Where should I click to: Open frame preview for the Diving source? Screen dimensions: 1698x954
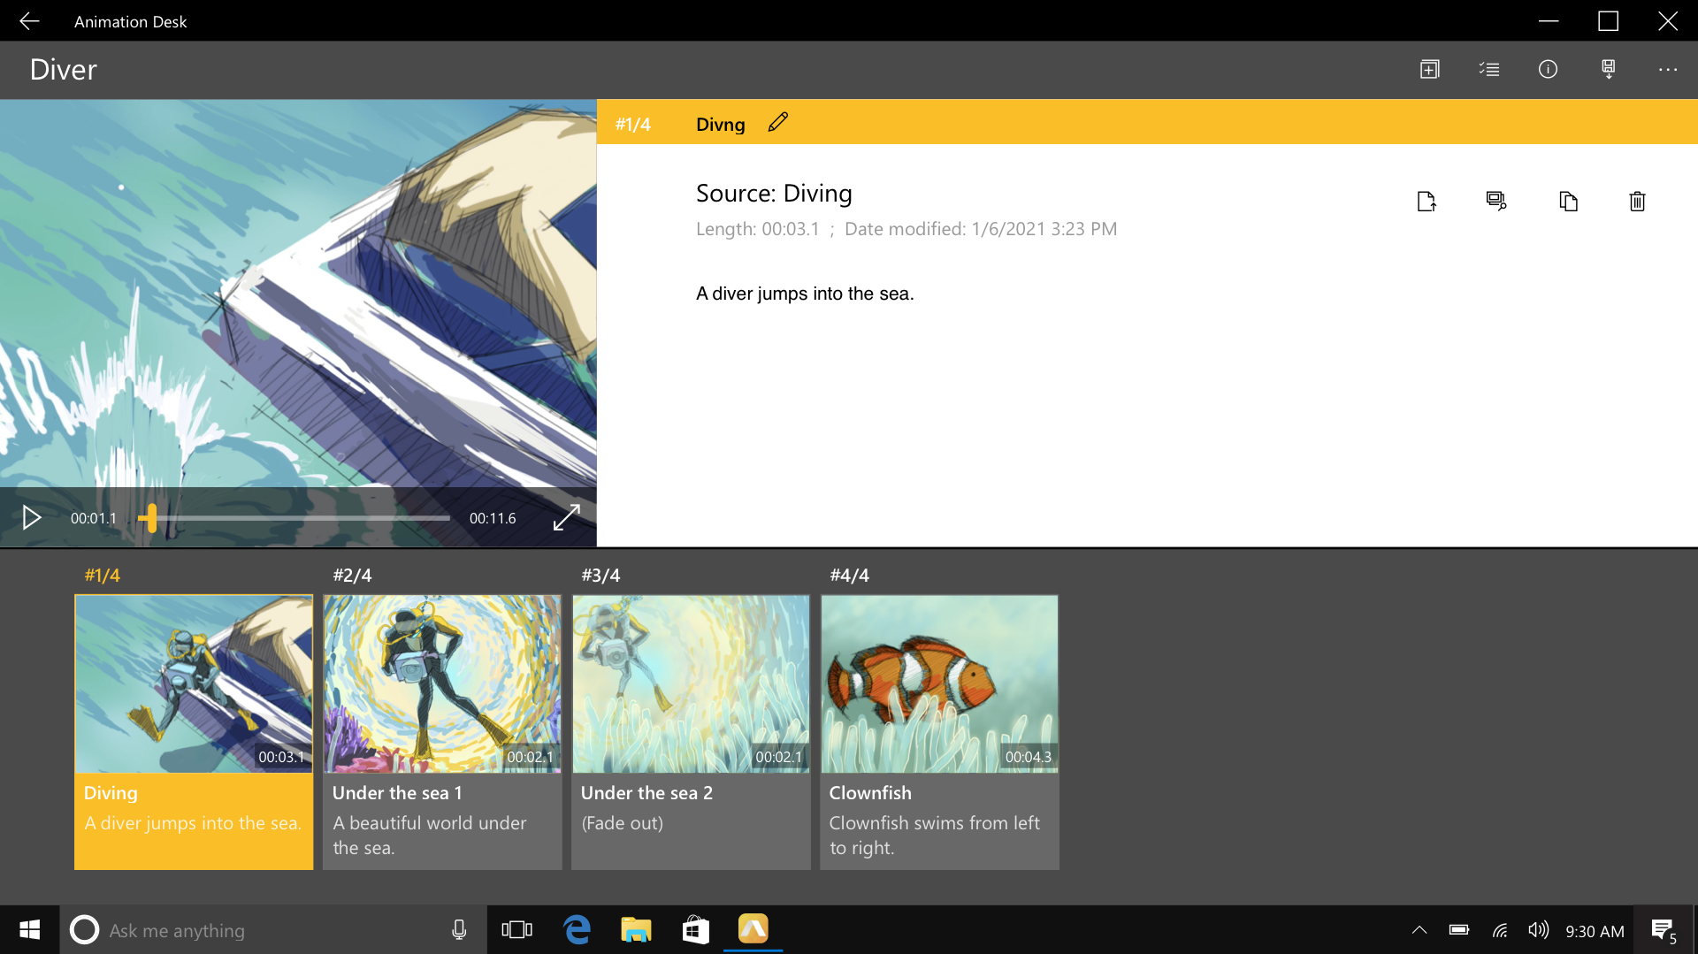(1495, 201)
